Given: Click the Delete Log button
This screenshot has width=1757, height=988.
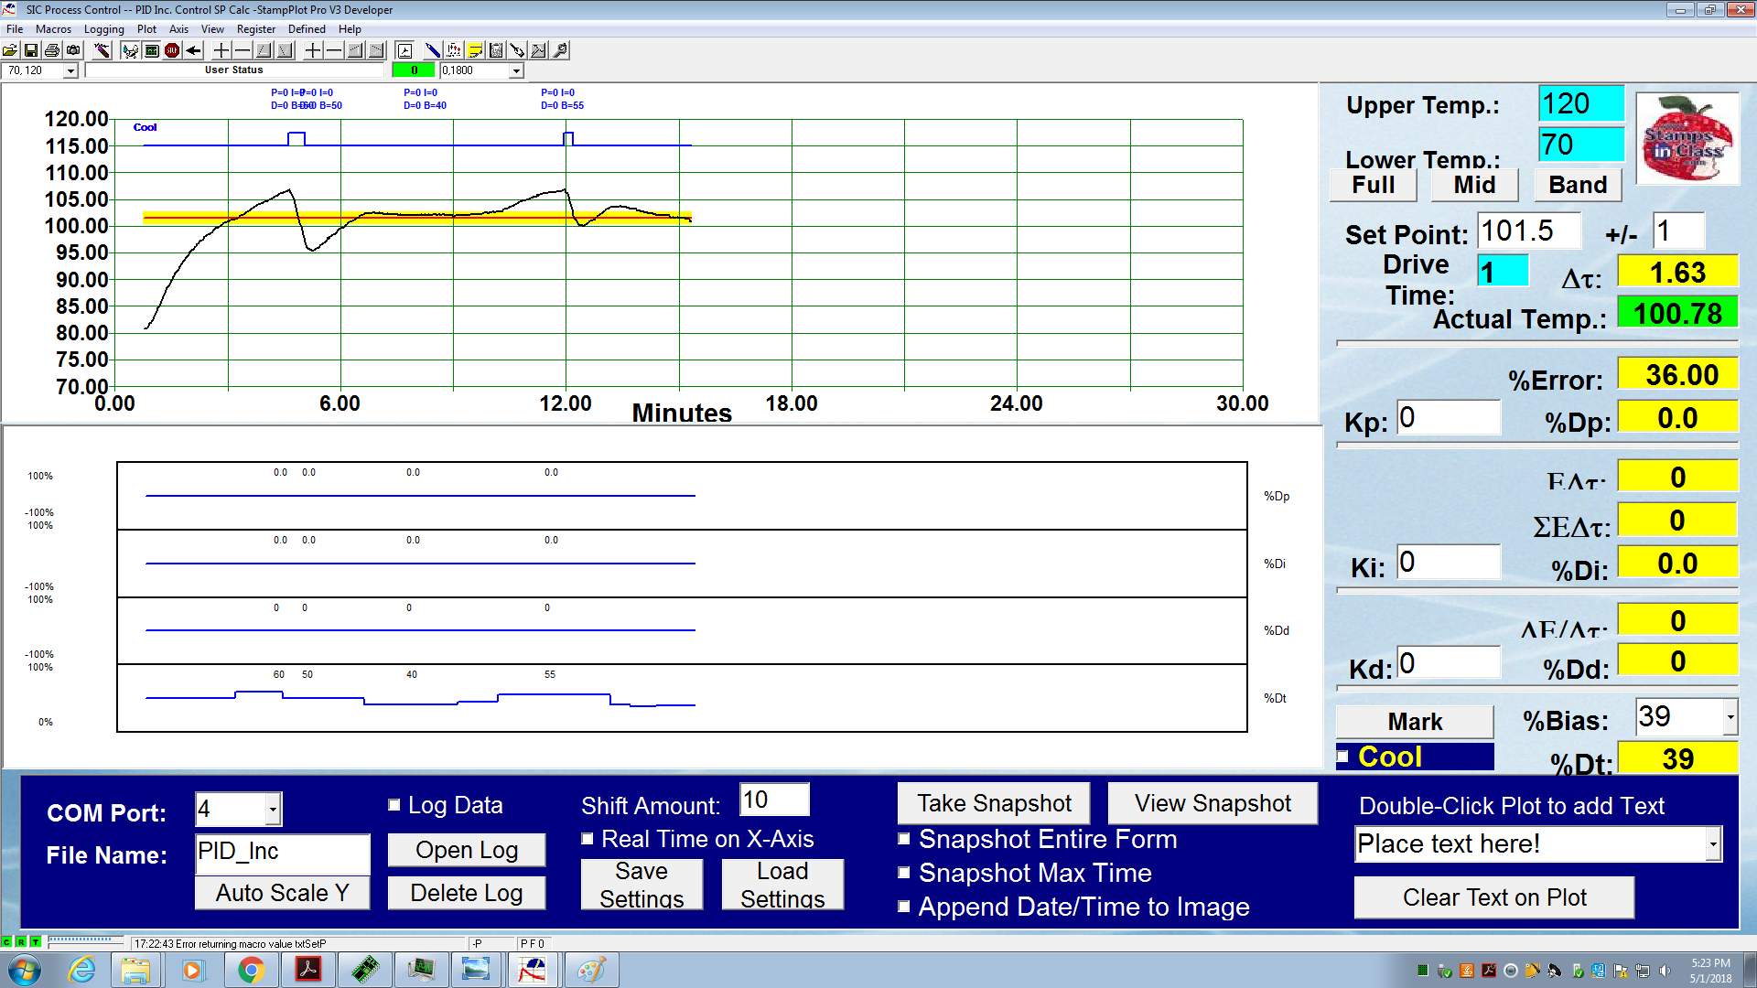Looking at the screenshot, I should 467,893.
